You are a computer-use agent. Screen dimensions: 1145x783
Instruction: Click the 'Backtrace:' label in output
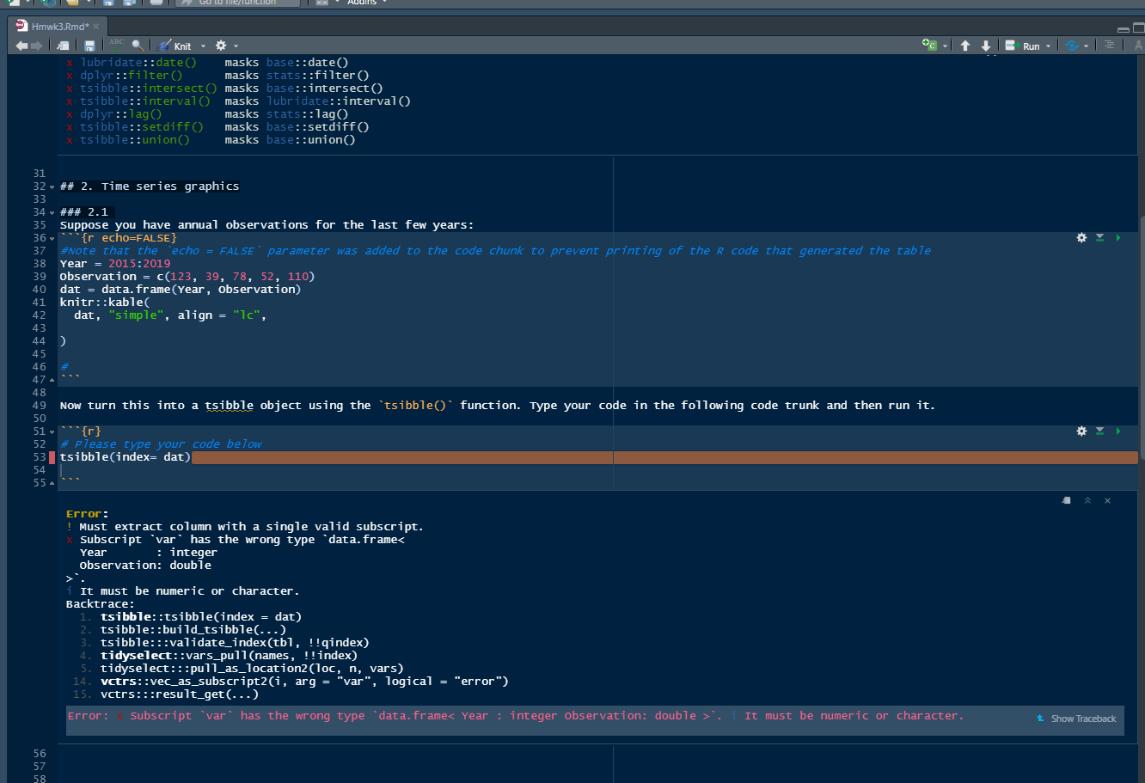(x=101, y=604)
